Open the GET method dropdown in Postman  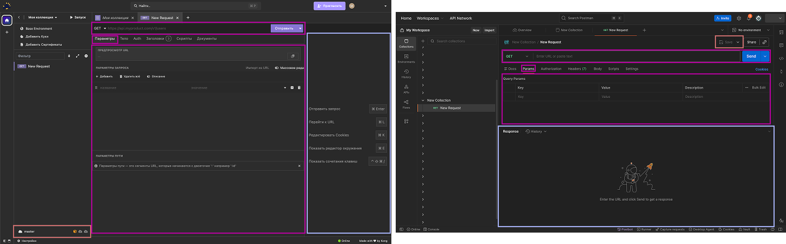[x=516, y=56]
